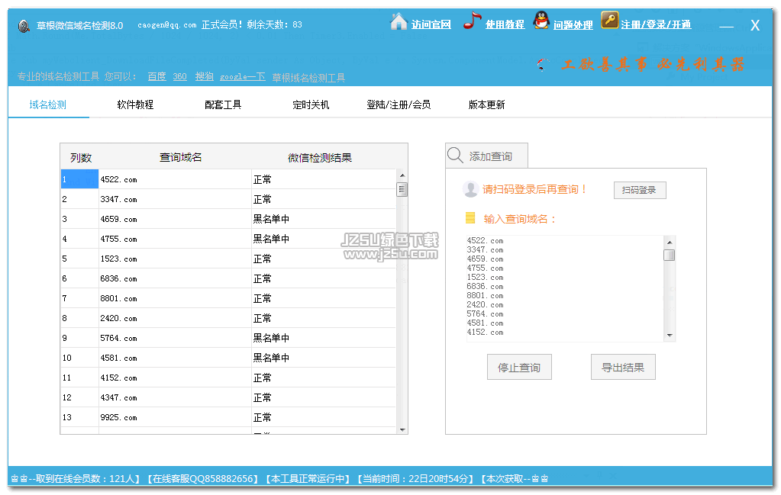Open the 版本更新 tab
The image size is (781, 495).
click(x=486, y=104)
